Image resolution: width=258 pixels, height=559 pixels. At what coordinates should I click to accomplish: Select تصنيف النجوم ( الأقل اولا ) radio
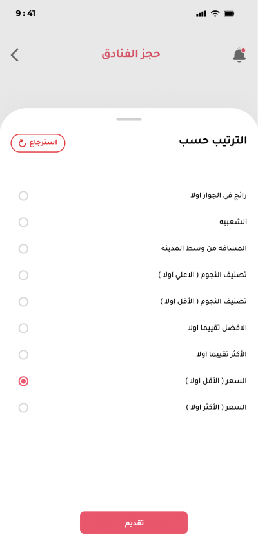23,302
